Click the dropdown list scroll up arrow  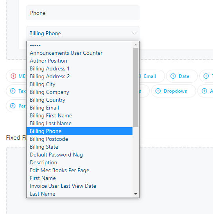click(136, 45)
